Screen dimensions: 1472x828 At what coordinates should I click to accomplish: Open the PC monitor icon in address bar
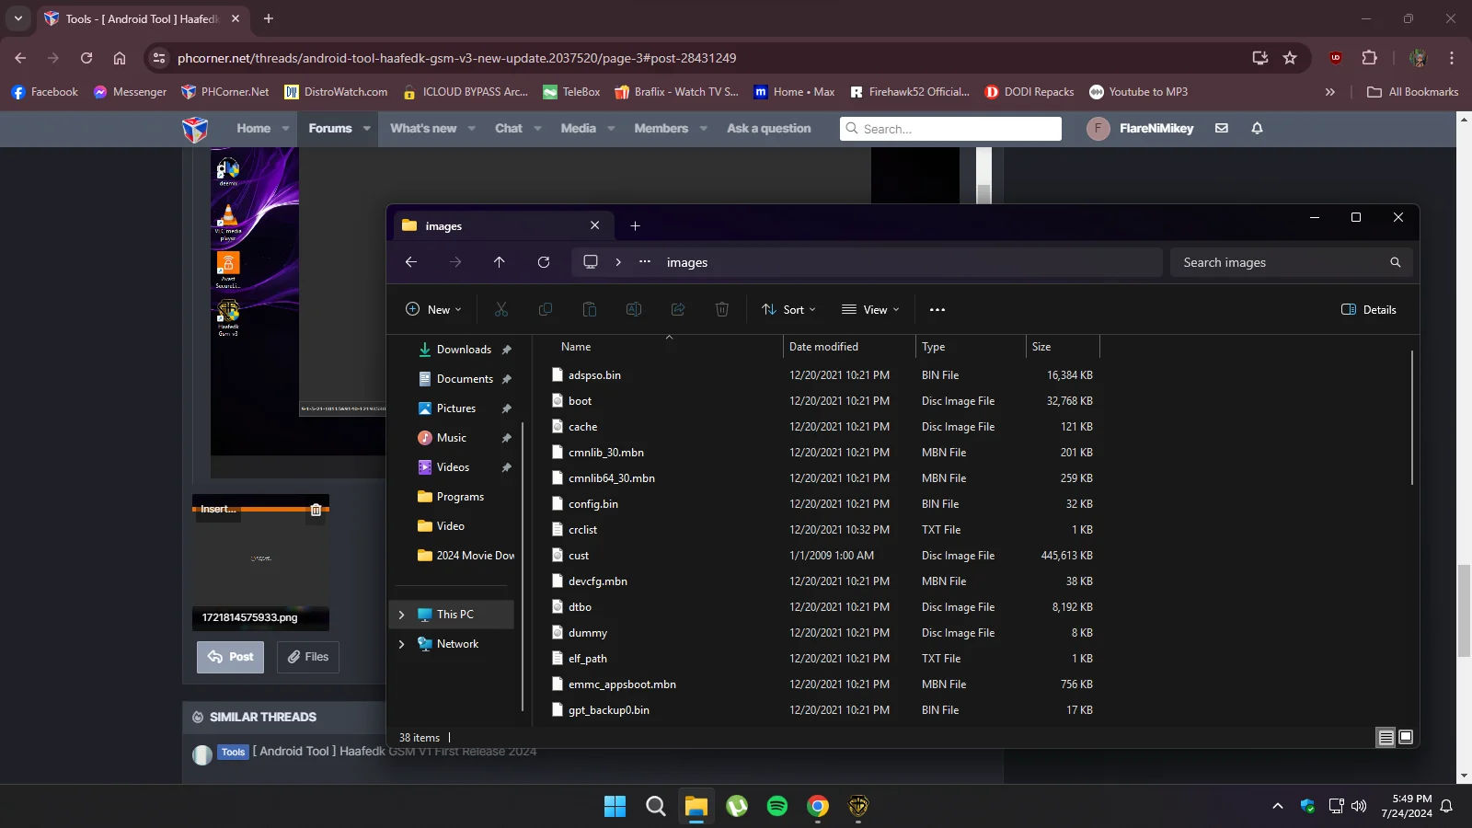[x=591, y=262]
